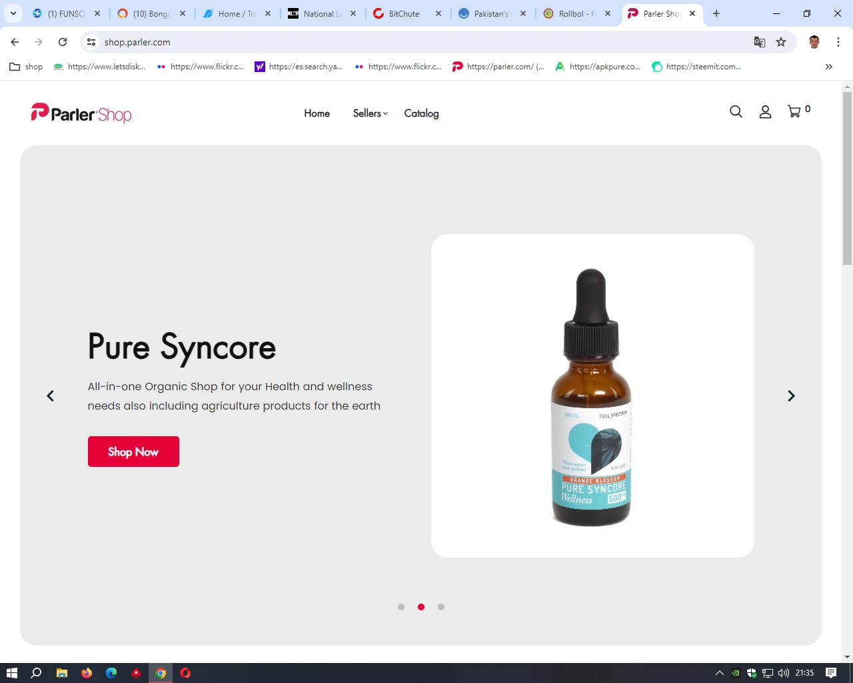853x683 pixels.
Task: Click the page vertical scrollbar thumb
Action: coord(848,179)
